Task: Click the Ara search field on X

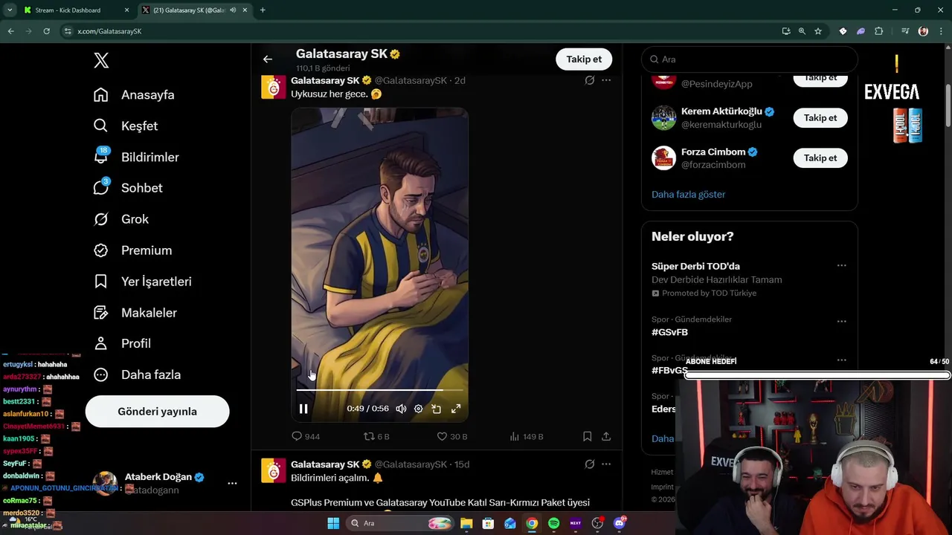Action: 750,59
